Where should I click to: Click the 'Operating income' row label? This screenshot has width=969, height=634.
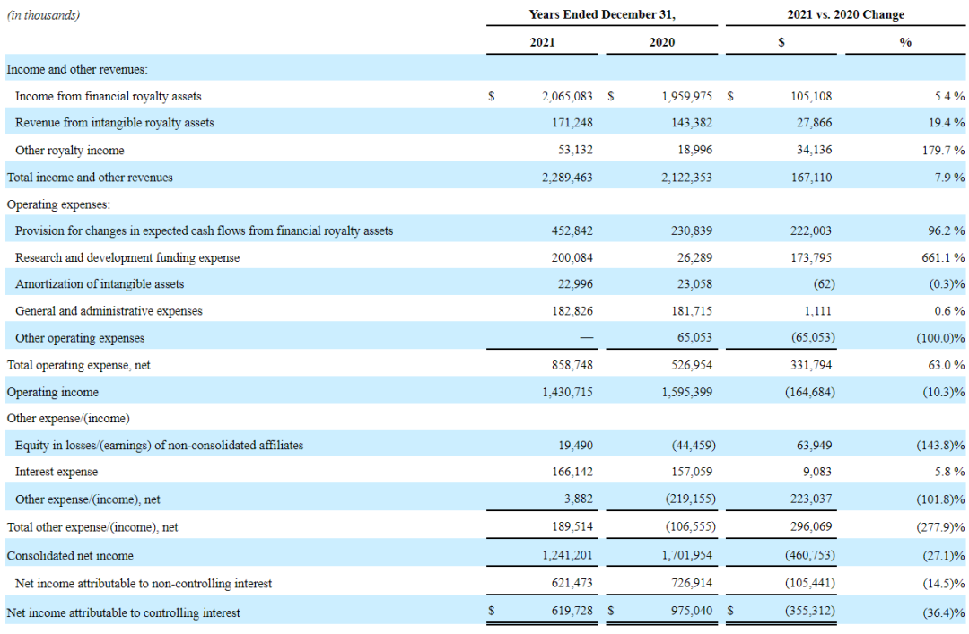(x=53, y=393)
